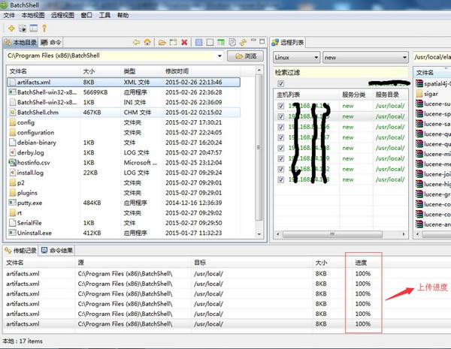Toggle the last host checkbox in the list
This screenshot has width=451, height=349.
[x=281, y=179]
